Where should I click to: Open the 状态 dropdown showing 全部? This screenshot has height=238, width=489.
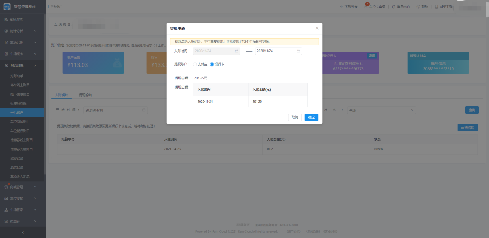click(381, 110)
